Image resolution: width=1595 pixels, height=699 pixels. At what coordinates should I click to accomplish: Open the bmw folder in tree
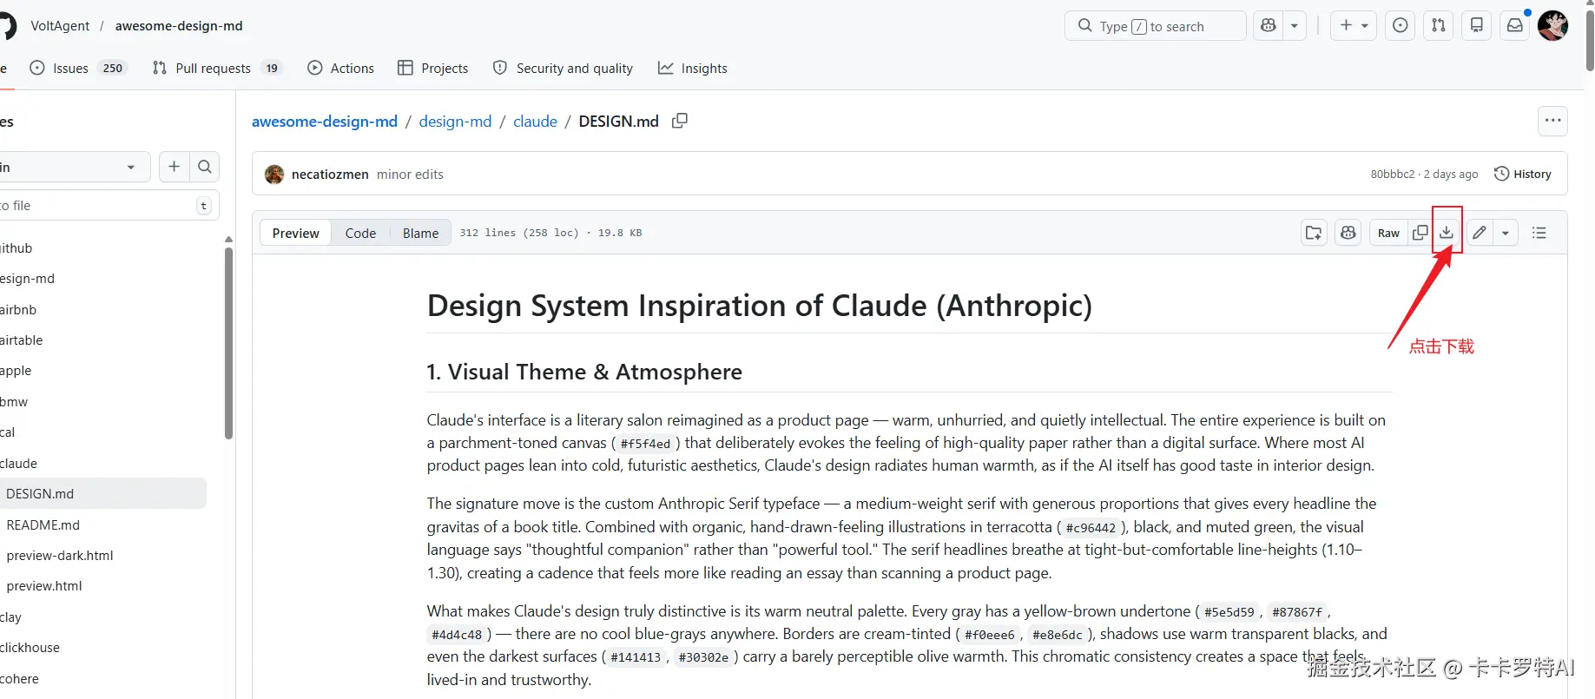coord(14,402)
